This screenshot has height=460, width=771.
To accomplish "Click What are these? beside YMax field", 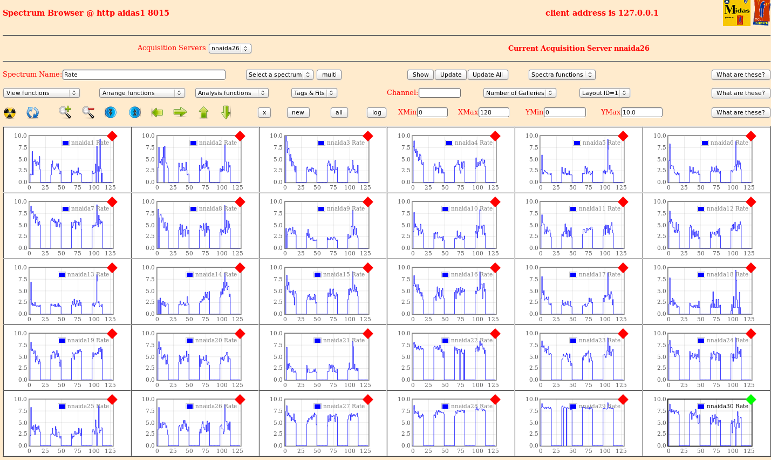I will 741,112.
